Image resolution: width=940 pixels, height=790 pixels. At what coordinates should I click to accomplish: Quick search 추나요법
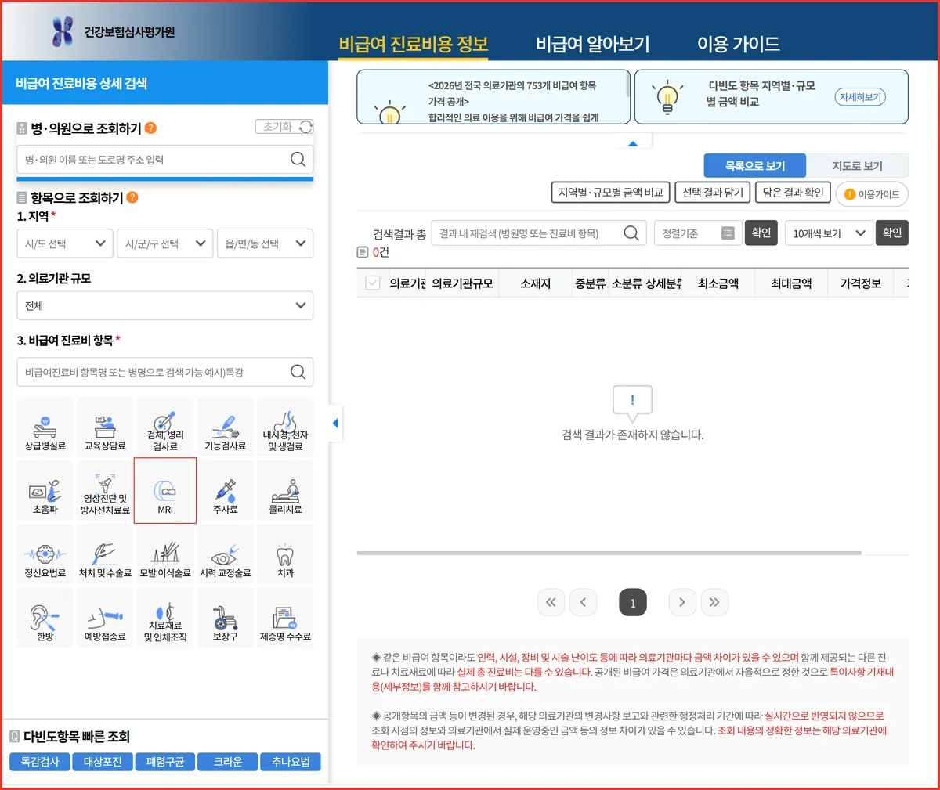291,762
